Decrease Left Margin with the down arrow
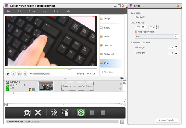 tap(176, 48)
